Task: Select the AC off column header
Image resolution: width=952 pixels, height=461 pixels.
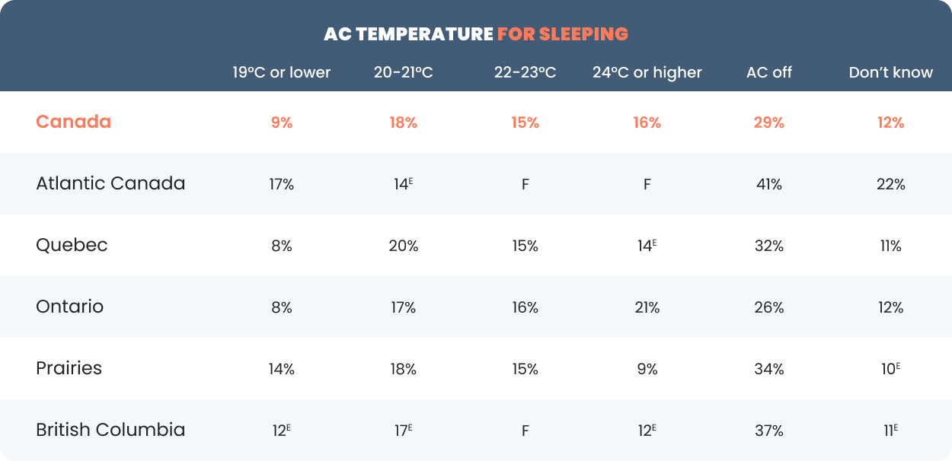Action: pyautogui.click(x=769, y=72)
